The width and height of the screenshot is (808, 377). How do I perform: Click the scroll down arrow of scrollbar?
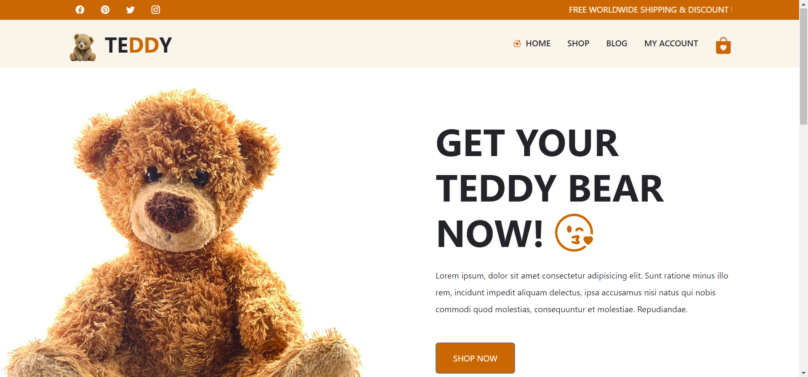pos(803,373)
